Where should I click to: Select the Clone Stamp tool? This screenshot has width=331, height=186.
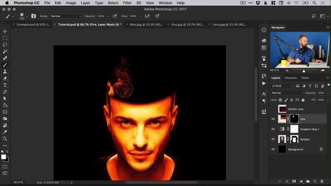[x=5, y=72]
